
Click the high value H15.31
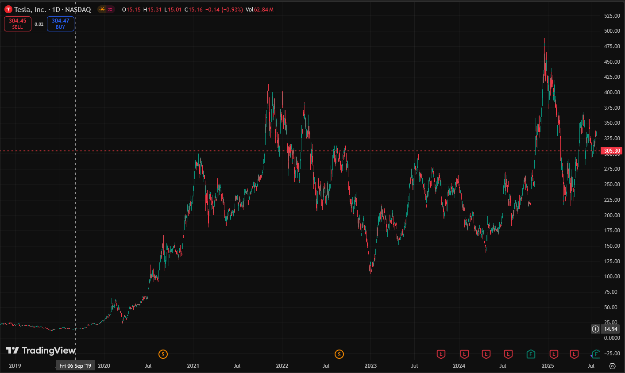click(153, 10)
